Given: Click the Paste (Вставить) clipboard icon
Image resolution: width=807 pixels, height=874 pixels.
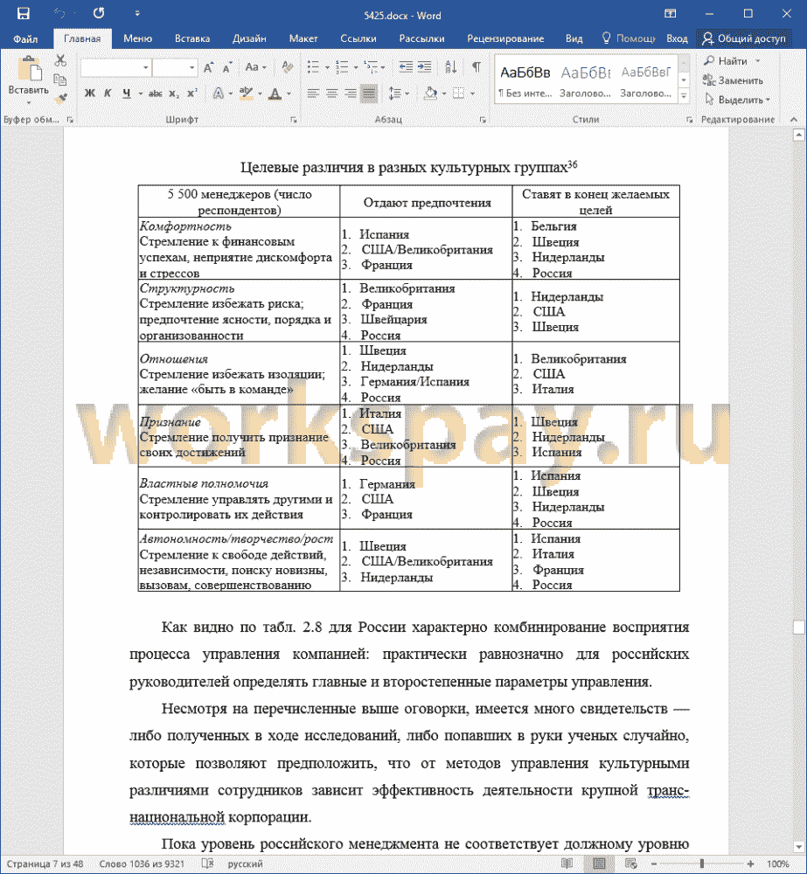Looking at the screenshot, I should [29, 70].
